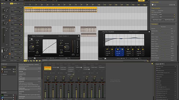This screenshot has width=179, height=100.
Task: Click the striped lock icon on Voice track
Action: pyautogui.click(x=10, y=20)
